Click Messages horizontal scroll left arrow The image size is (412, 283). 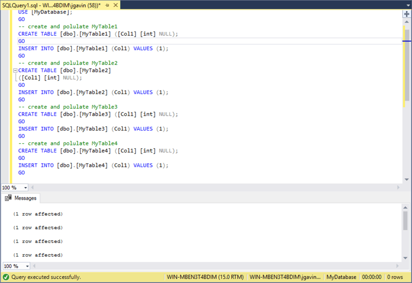pyautogui.click(x=34, y=266)
